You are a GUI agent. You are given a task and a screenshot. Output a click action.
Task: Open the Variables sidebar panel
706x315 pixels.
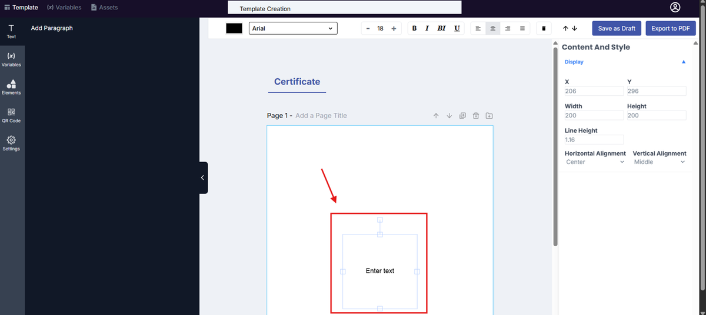click(x=11, y=59)
